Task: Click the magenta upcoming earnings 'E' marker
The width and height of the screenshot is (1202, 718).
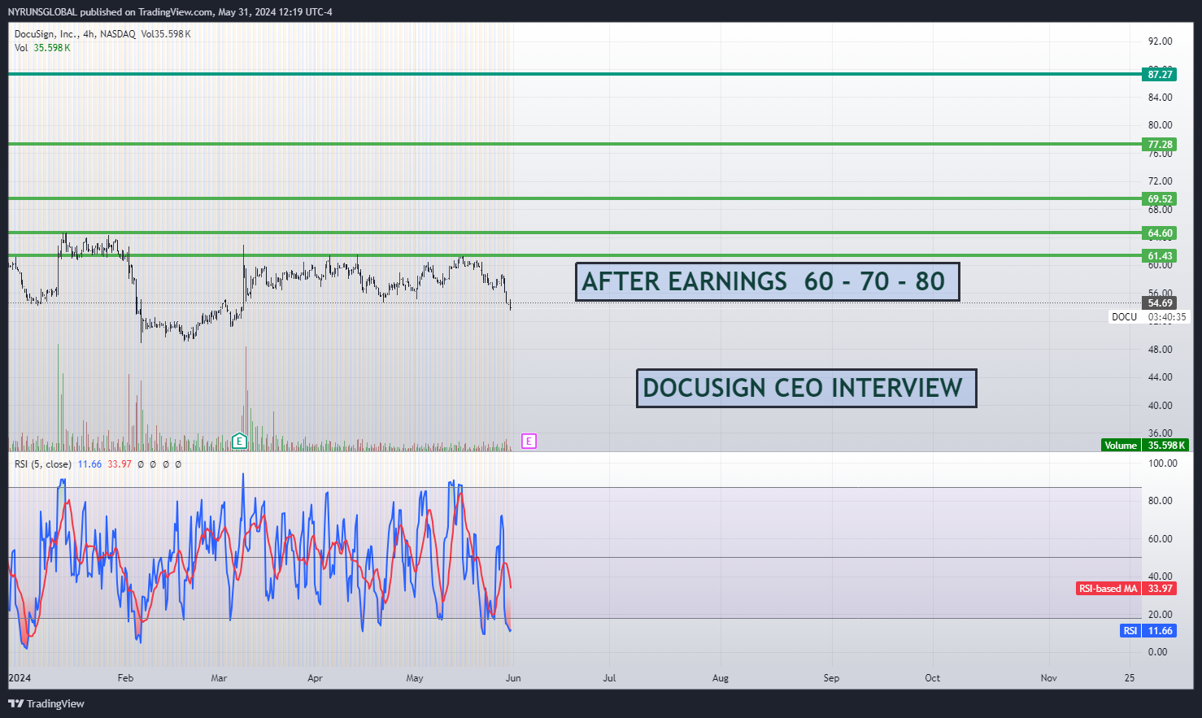Action: pos(529,442)
